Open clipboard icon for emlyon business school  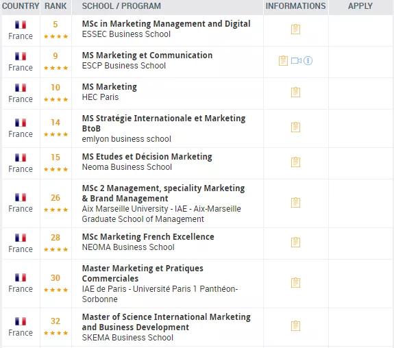pyautogui.click(x=295, y=127)
